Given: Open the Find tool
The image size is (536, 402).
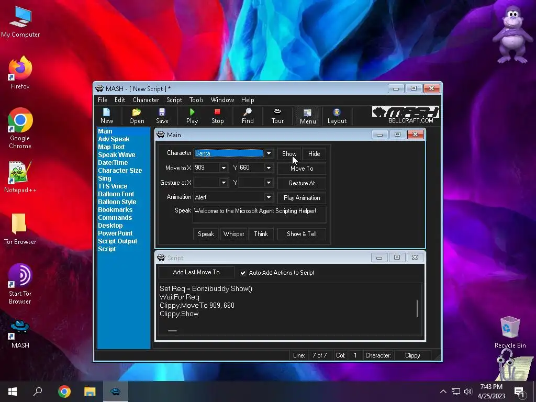Looking at the screenshot, I should (x=248, y=116).
